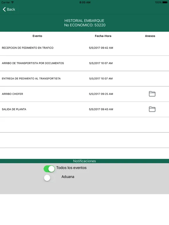Viewport: 169px width, 225px height.
Task: Select the SALIDA DE PLANTA event text
Action: (14, 109)
